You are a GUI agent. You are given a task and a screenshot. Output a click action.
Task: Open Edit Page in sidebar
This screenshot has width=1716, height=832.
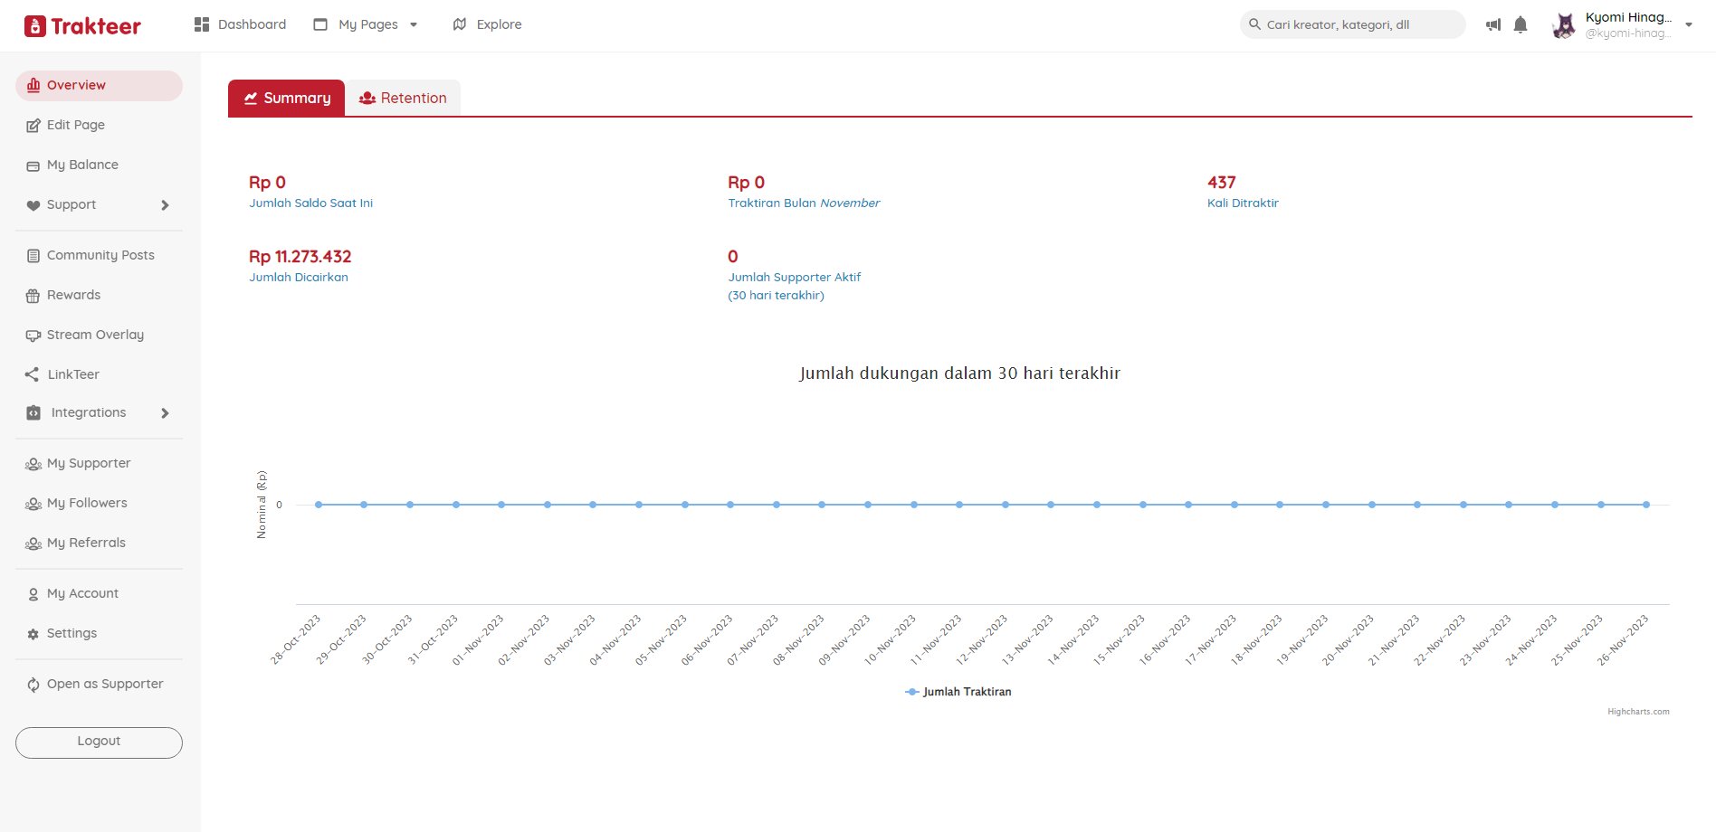[x=76, y=125]
